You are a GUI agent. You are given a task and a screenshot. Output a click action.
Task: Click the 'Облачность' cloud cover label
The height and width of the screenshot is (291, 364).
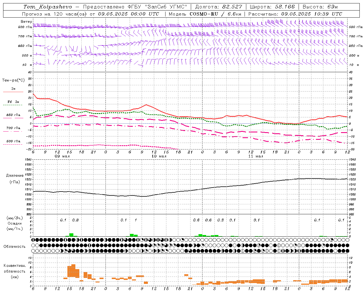(15, 247)
